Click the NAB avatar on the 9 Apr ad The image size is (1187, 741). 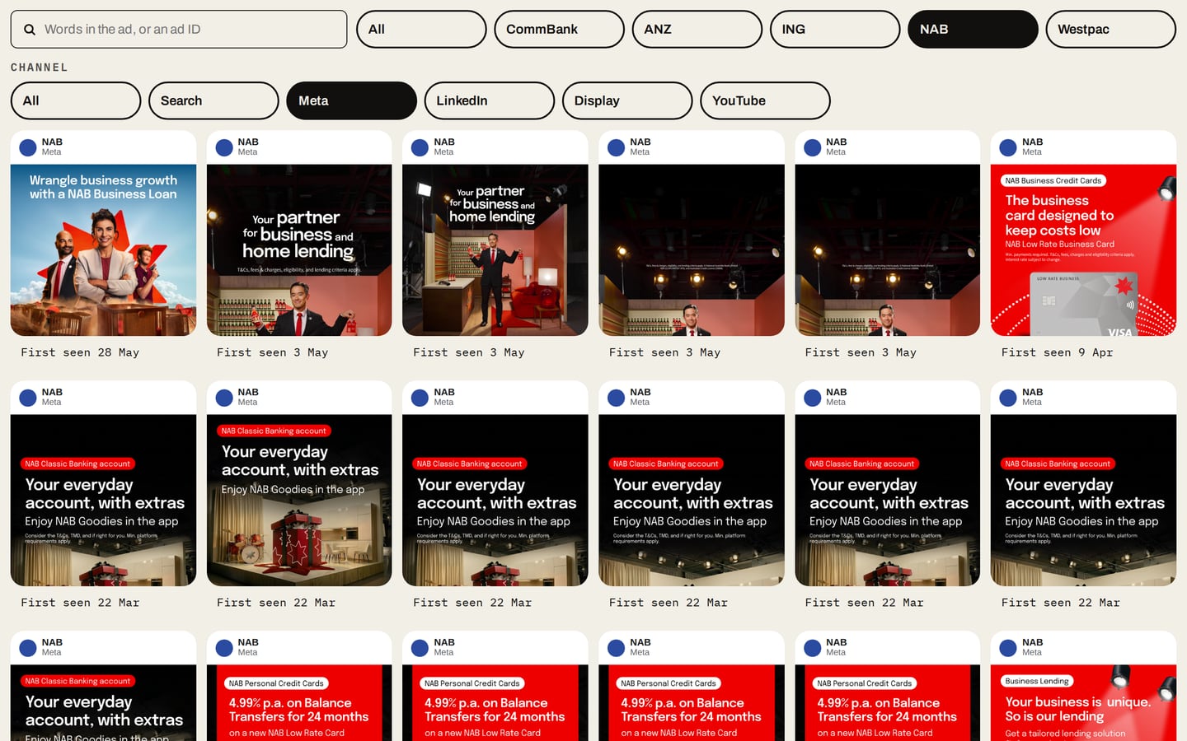point(1008,147)
